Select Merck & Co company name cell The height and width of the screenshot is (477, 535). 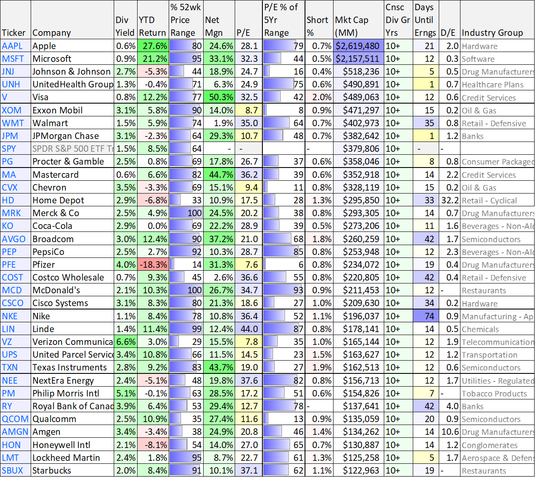pyautogui.click(x=72, y=213)
